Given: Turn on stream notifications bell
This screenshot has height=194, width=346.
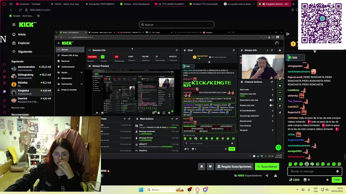Looking at the screenshot, I should click(202, 167).
